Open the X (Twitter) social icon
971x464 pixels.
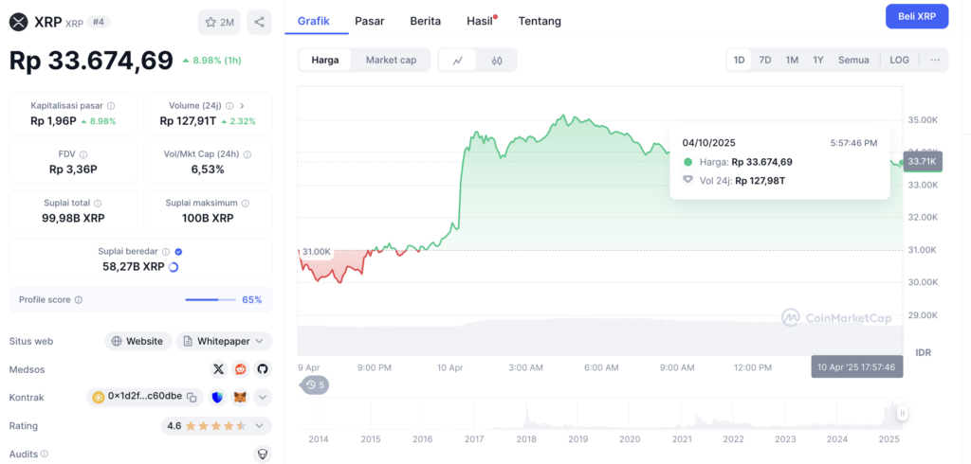point(218,369)
